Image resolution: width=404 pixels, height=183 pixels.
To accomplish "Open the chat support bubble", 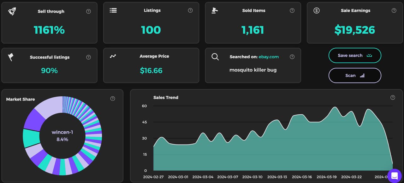I will point(394,176).
